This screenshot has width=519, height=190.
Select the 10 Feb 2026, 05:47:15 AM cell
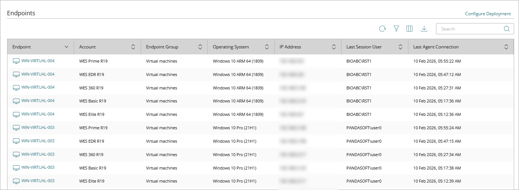click(437, 141)
